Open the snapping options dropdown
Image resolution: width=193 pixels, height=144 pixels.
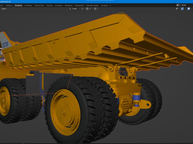tap(91, 9)
